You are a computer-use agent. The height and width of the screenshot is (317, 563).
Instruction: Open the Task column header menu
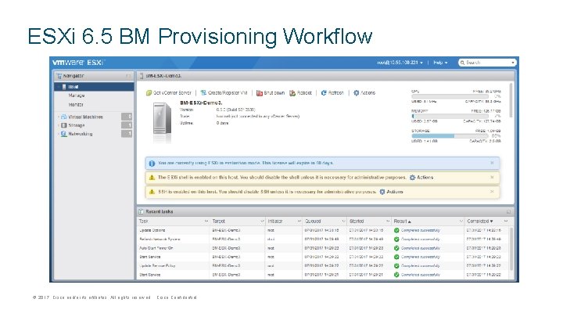(x=206, y=221)
